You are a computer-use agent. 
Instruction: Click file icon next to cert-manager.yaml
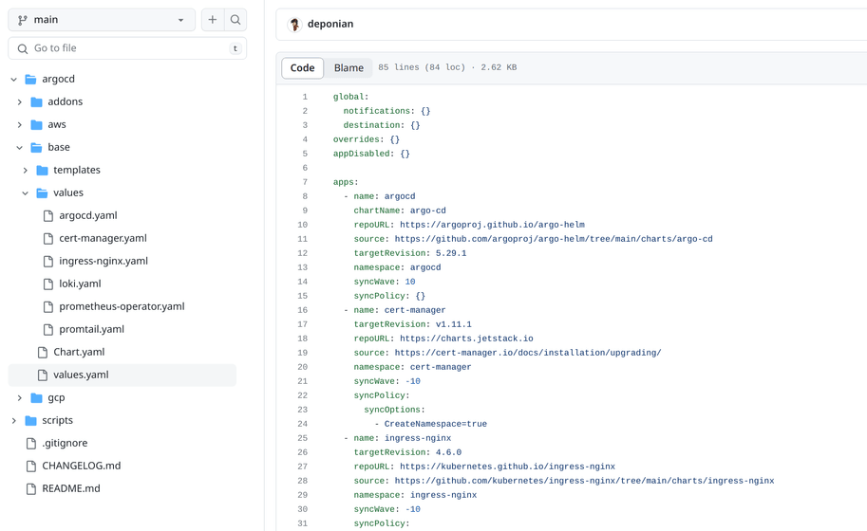48,238
